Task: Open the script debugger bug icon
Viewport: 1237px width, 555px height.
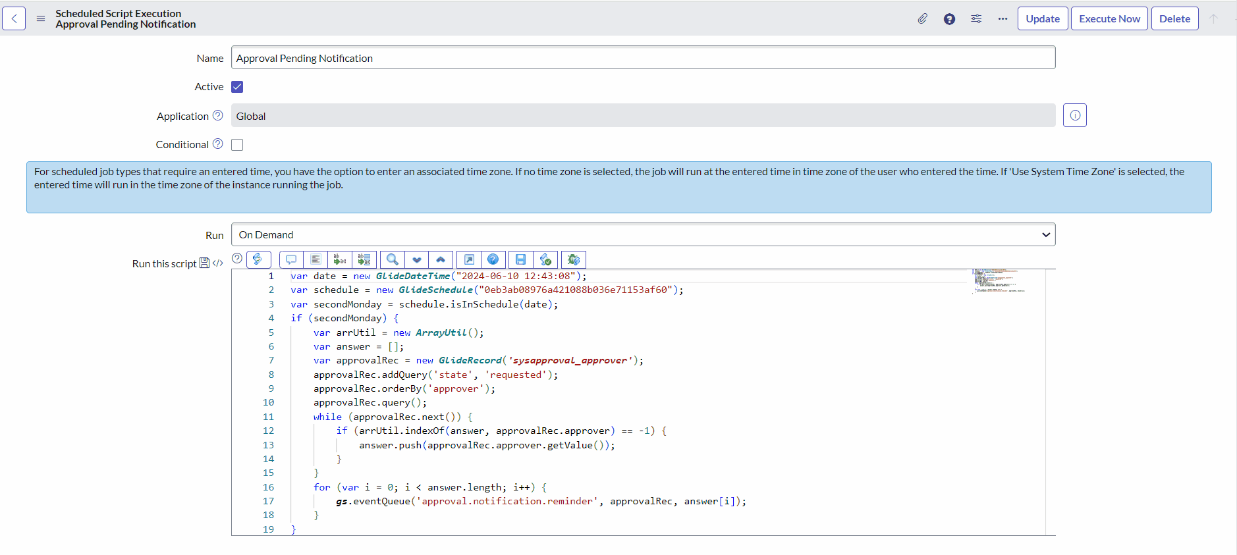Action: [x=574, y=259]
